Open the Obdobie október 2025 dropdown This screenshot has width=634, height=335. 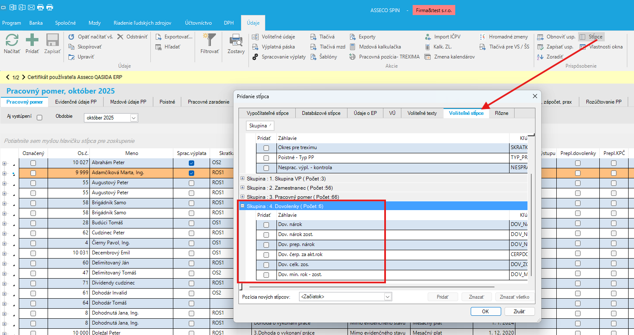pos(134,118)
